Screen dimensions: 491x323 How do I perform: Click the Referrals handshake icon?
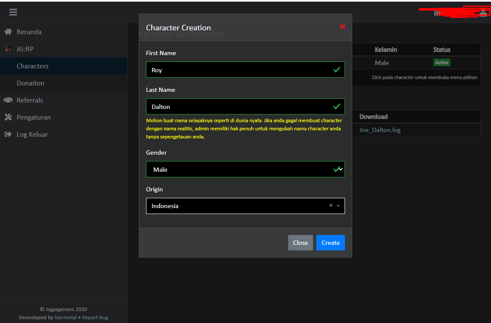tap(8, 100)
